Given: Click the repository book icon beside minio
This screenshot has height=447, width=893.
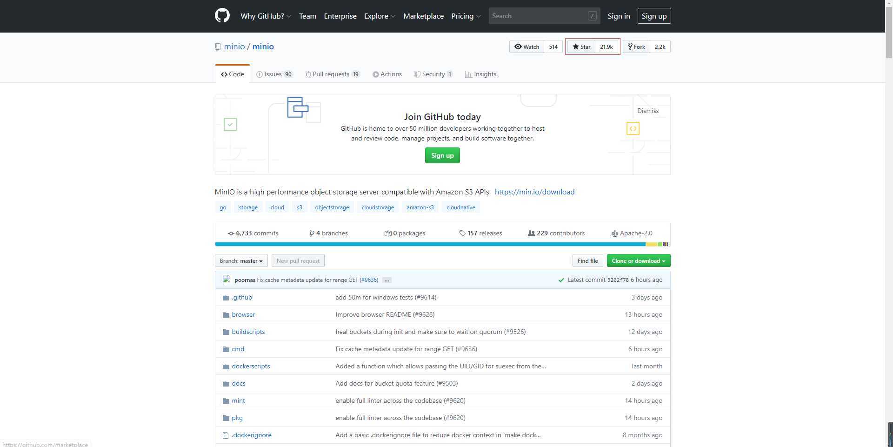Looking at the screenshot, I should click(218, 47).
